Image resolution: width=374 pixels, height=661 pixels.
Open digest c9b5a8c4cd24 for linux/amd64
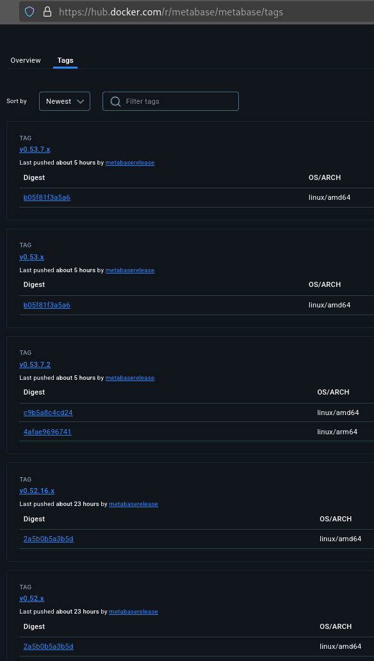click(x=48, y=412)
